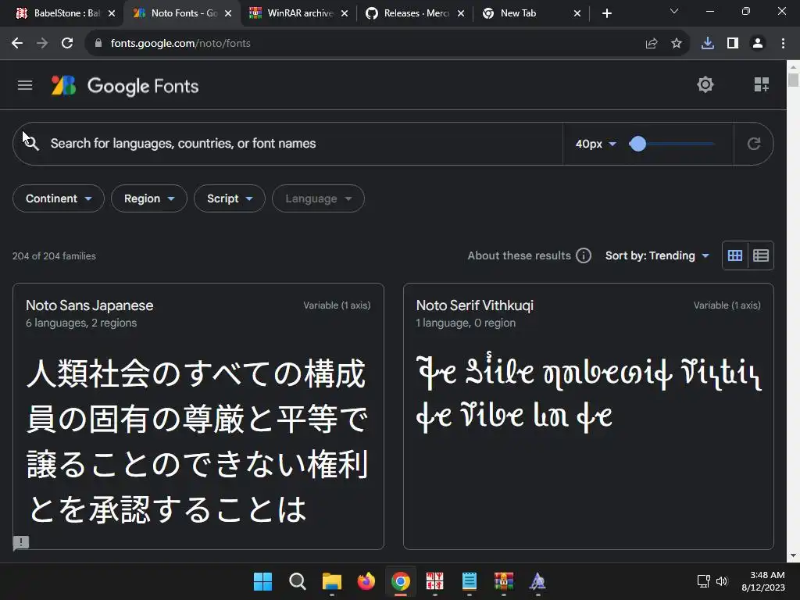Click the share page icon
This screenshot has width=800, height=600.
click(651, 44)
